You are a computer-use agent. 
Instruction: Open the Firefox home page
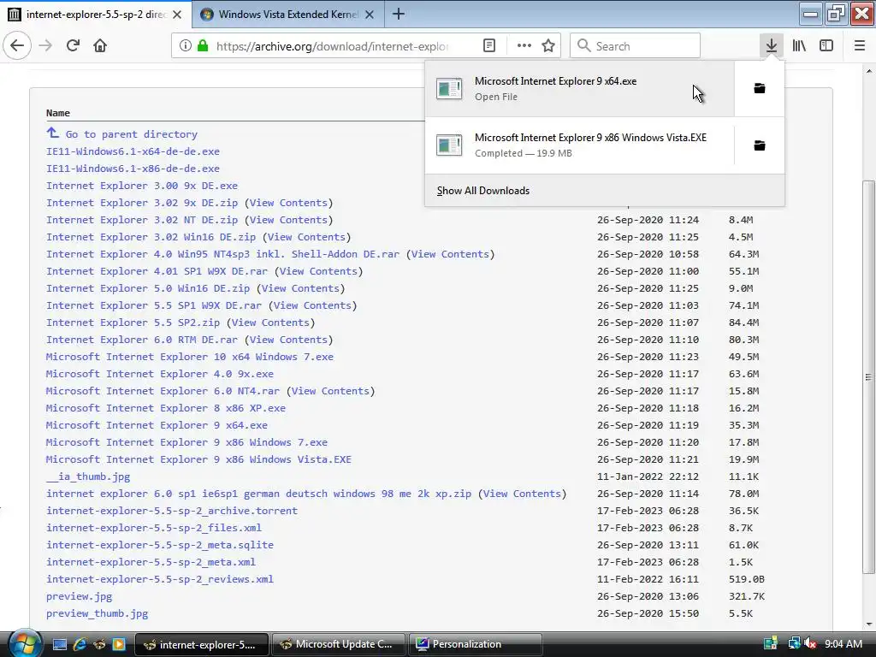pyautogui.click(x=100, y=46)
